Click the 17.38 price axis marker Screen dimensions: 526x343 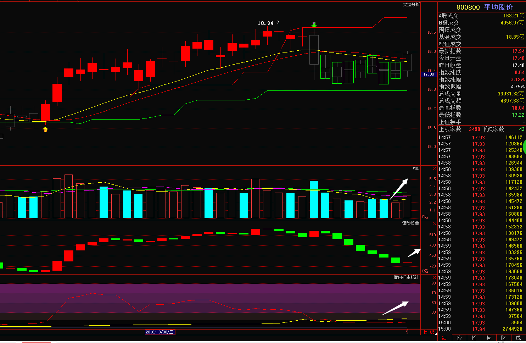[x=429, y=74]
